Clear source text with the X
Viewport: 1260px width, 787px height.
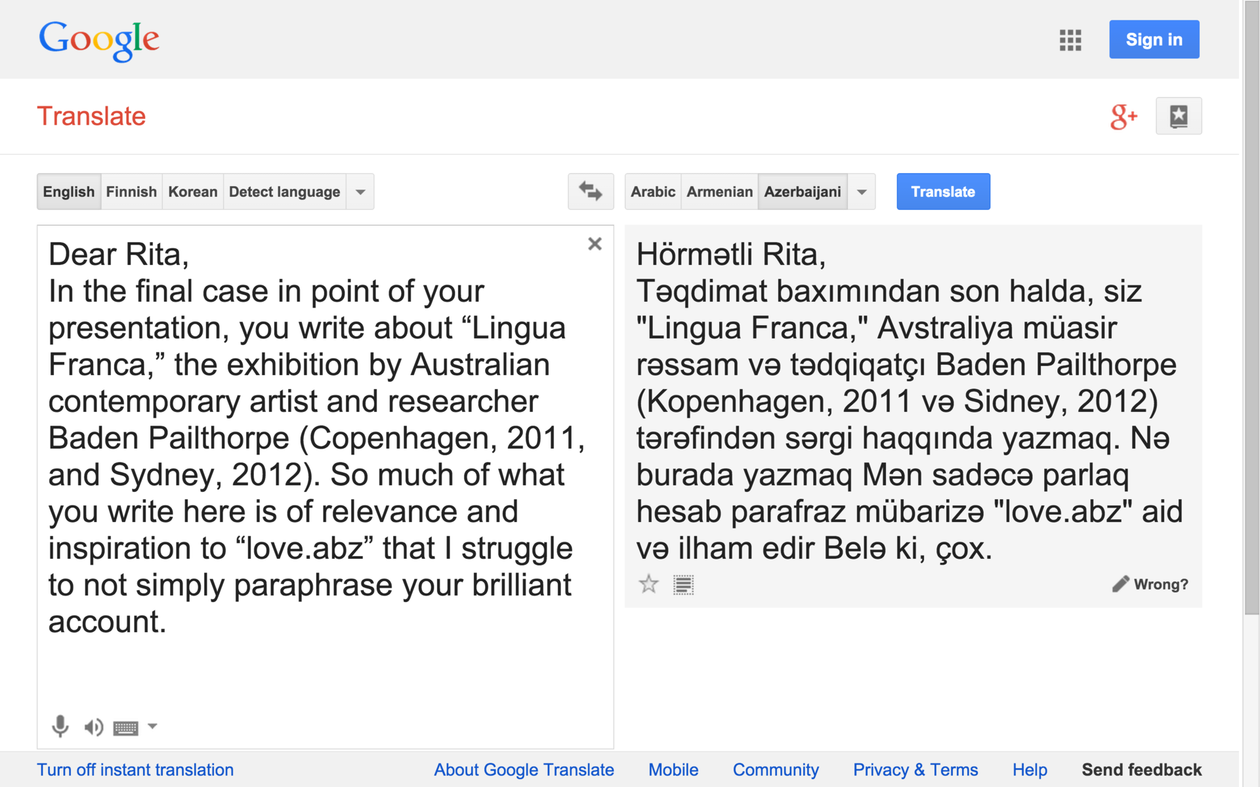click(595, 244)
